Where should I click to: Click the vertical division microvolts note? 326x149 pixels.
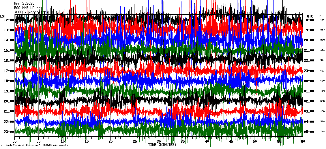(37, 145)
